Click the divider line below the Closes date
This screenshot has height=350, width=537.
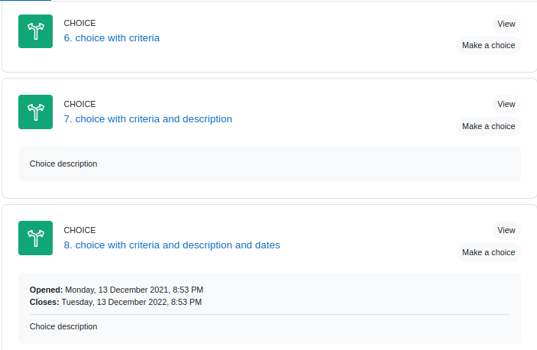point(270,314)
